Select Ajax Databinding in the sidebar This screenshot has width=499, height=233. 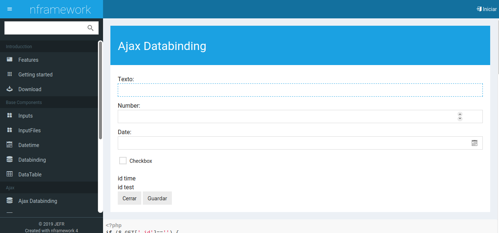[49, 201]
